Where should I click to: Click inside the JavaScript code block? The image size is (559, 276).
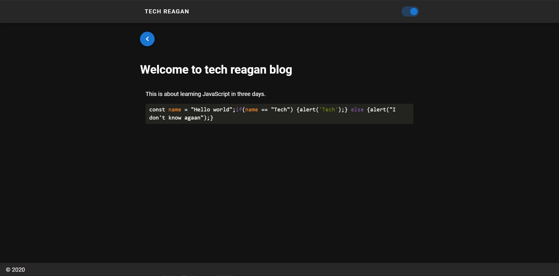(279, 114)
